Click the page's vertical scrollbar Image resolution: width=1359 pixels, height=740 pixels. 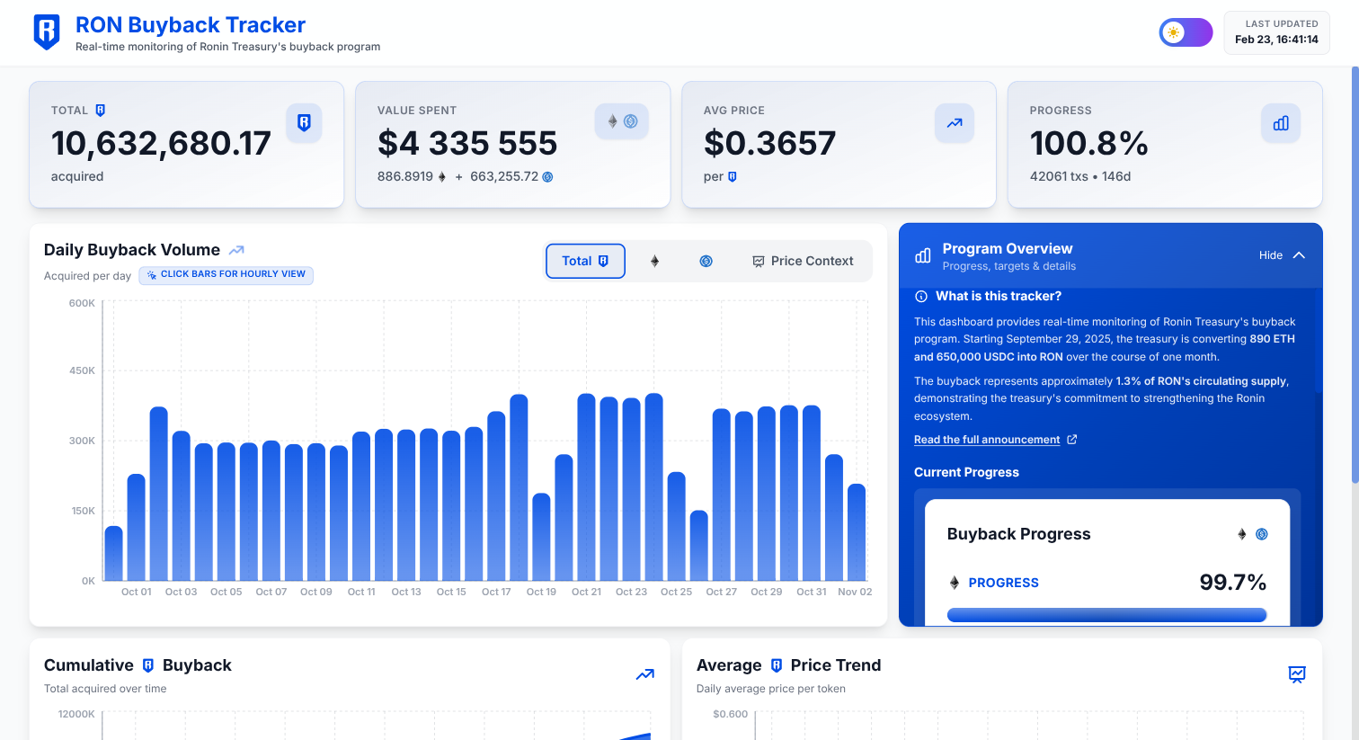pyautogui.click(x=1355, y=270)
